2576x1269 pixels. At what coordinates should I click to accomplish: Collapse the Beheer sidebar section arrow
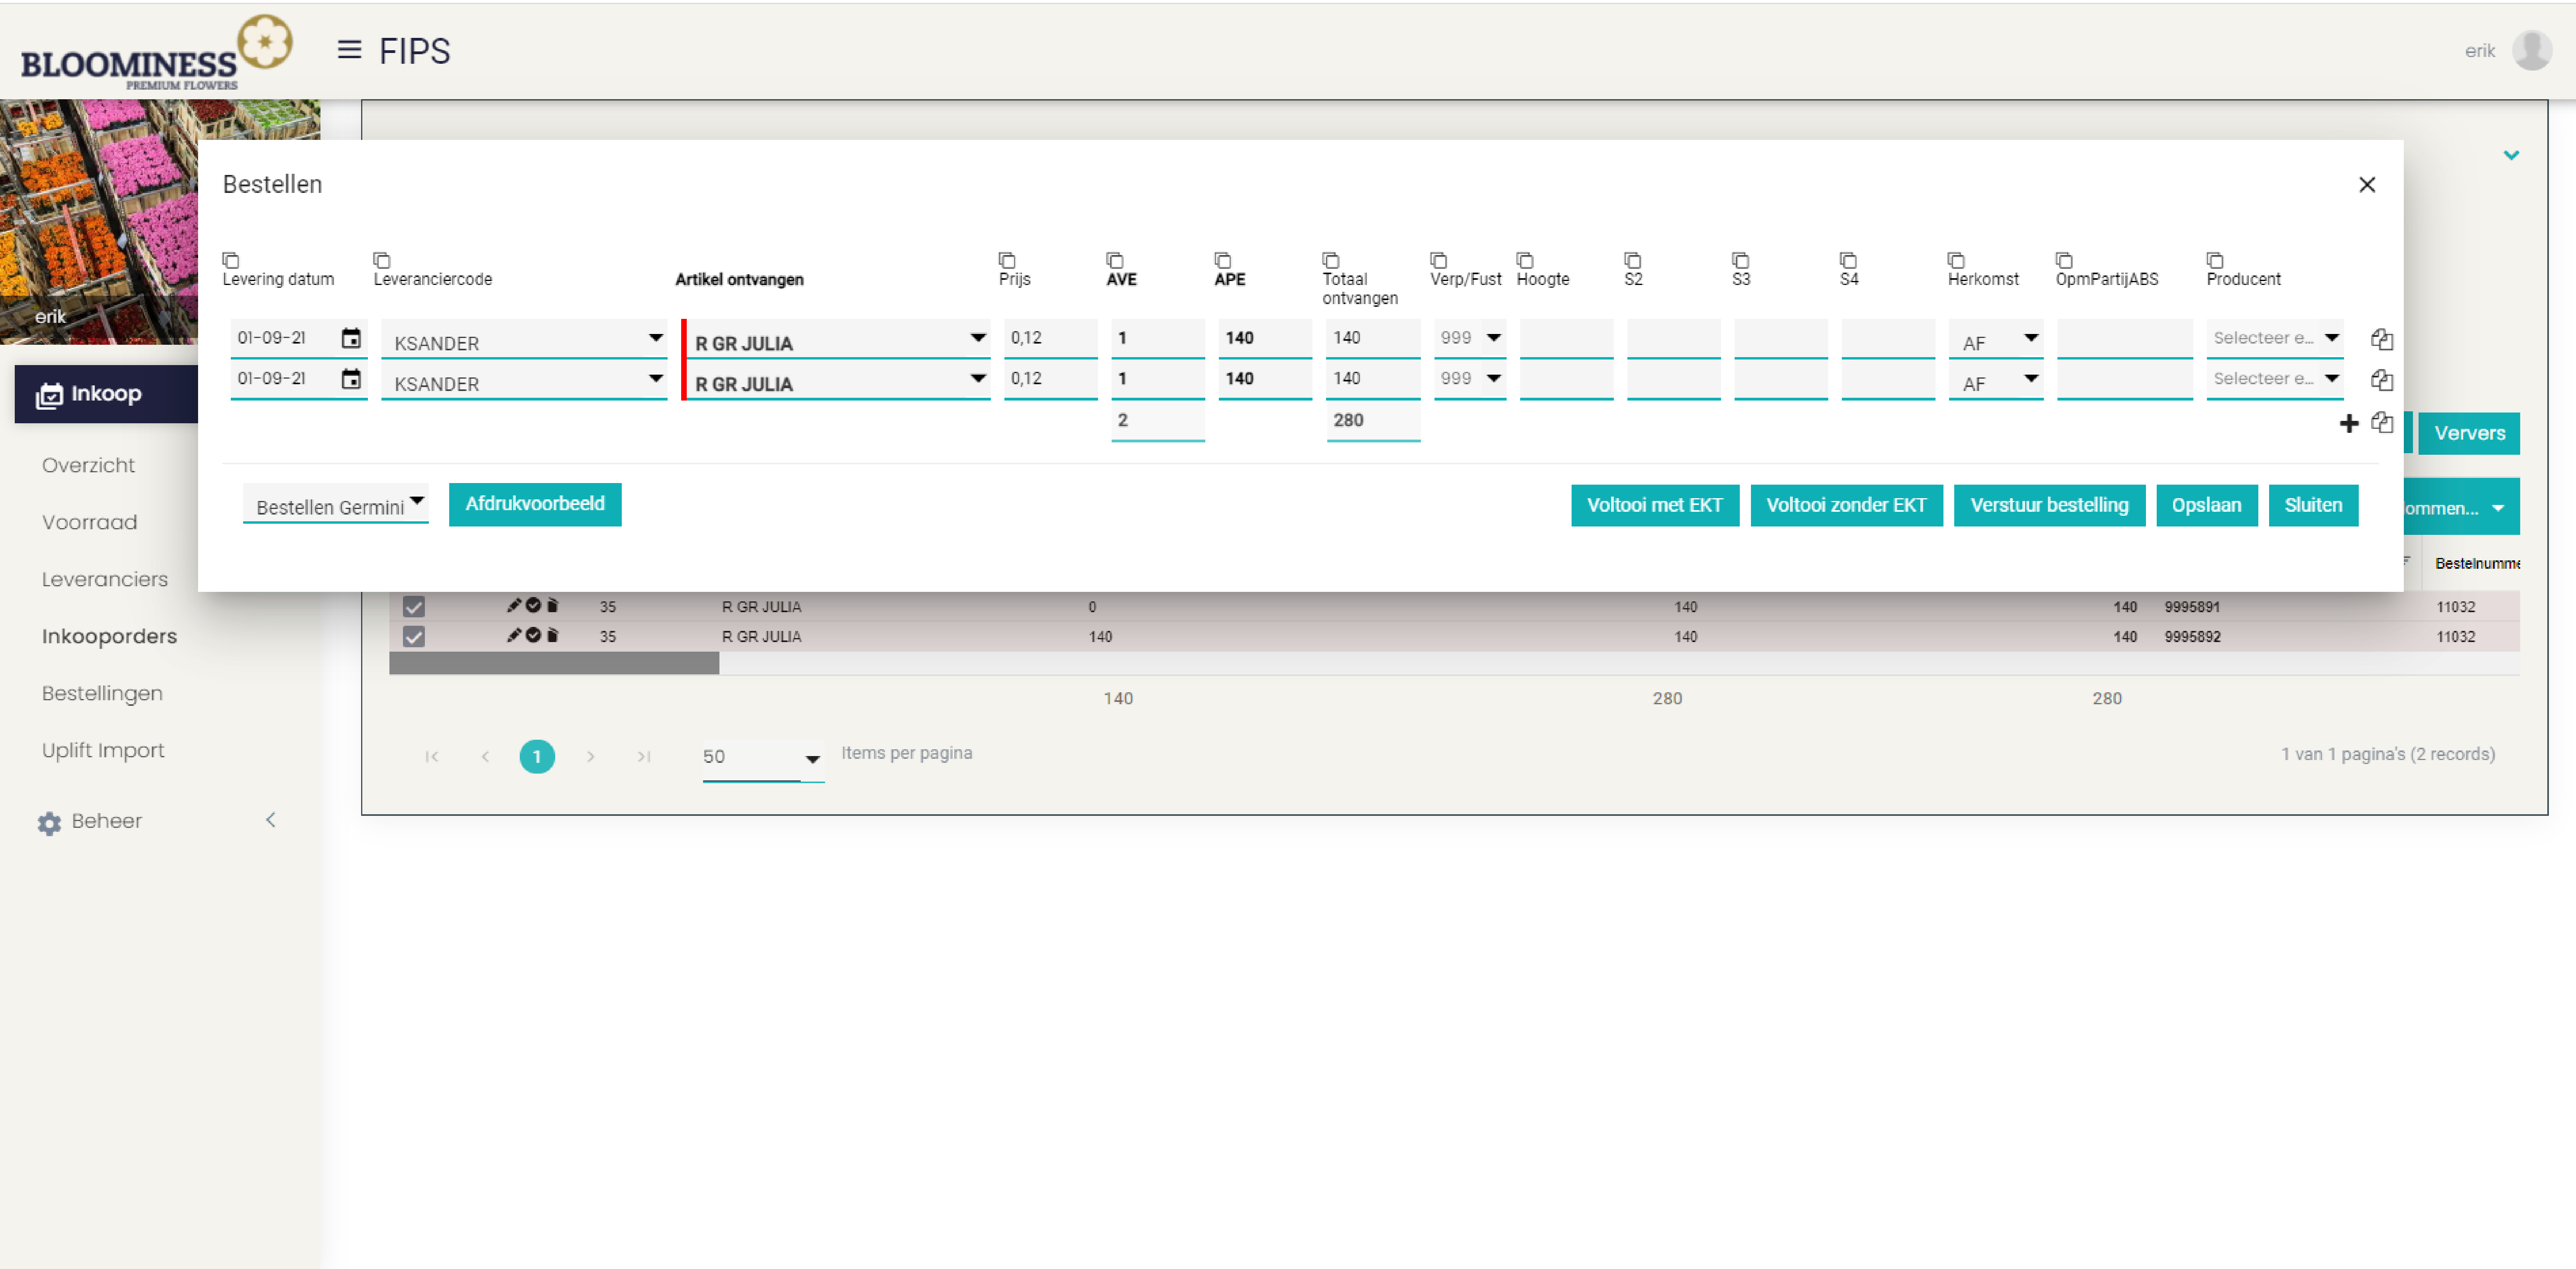tap(271, 820)
